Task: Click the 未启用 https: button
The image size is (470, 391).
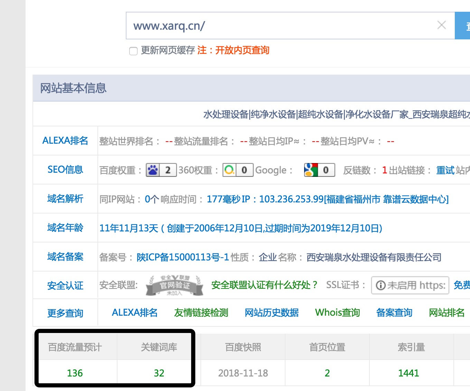Action: tap(410, 285)
